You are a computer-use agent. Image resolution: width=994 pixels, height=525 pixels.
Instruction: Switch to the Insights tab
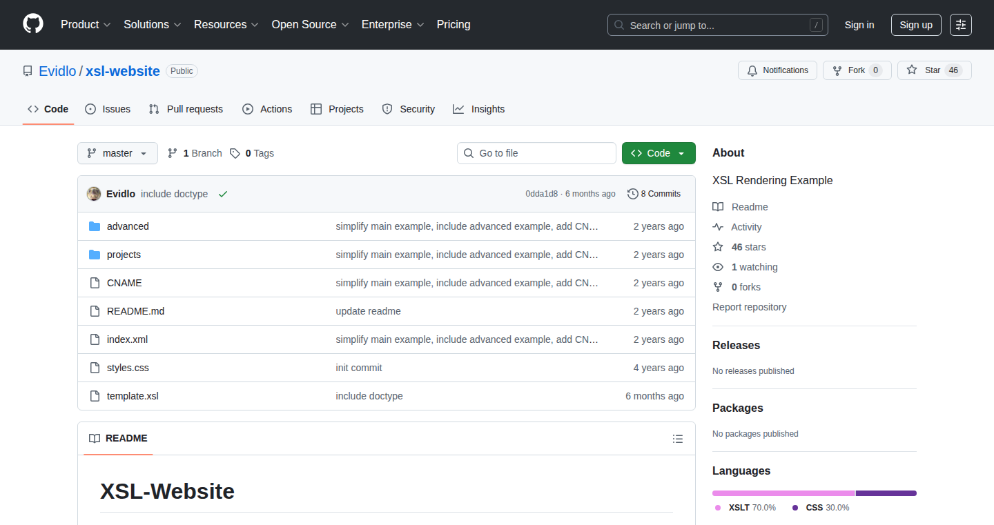(479, 109)
